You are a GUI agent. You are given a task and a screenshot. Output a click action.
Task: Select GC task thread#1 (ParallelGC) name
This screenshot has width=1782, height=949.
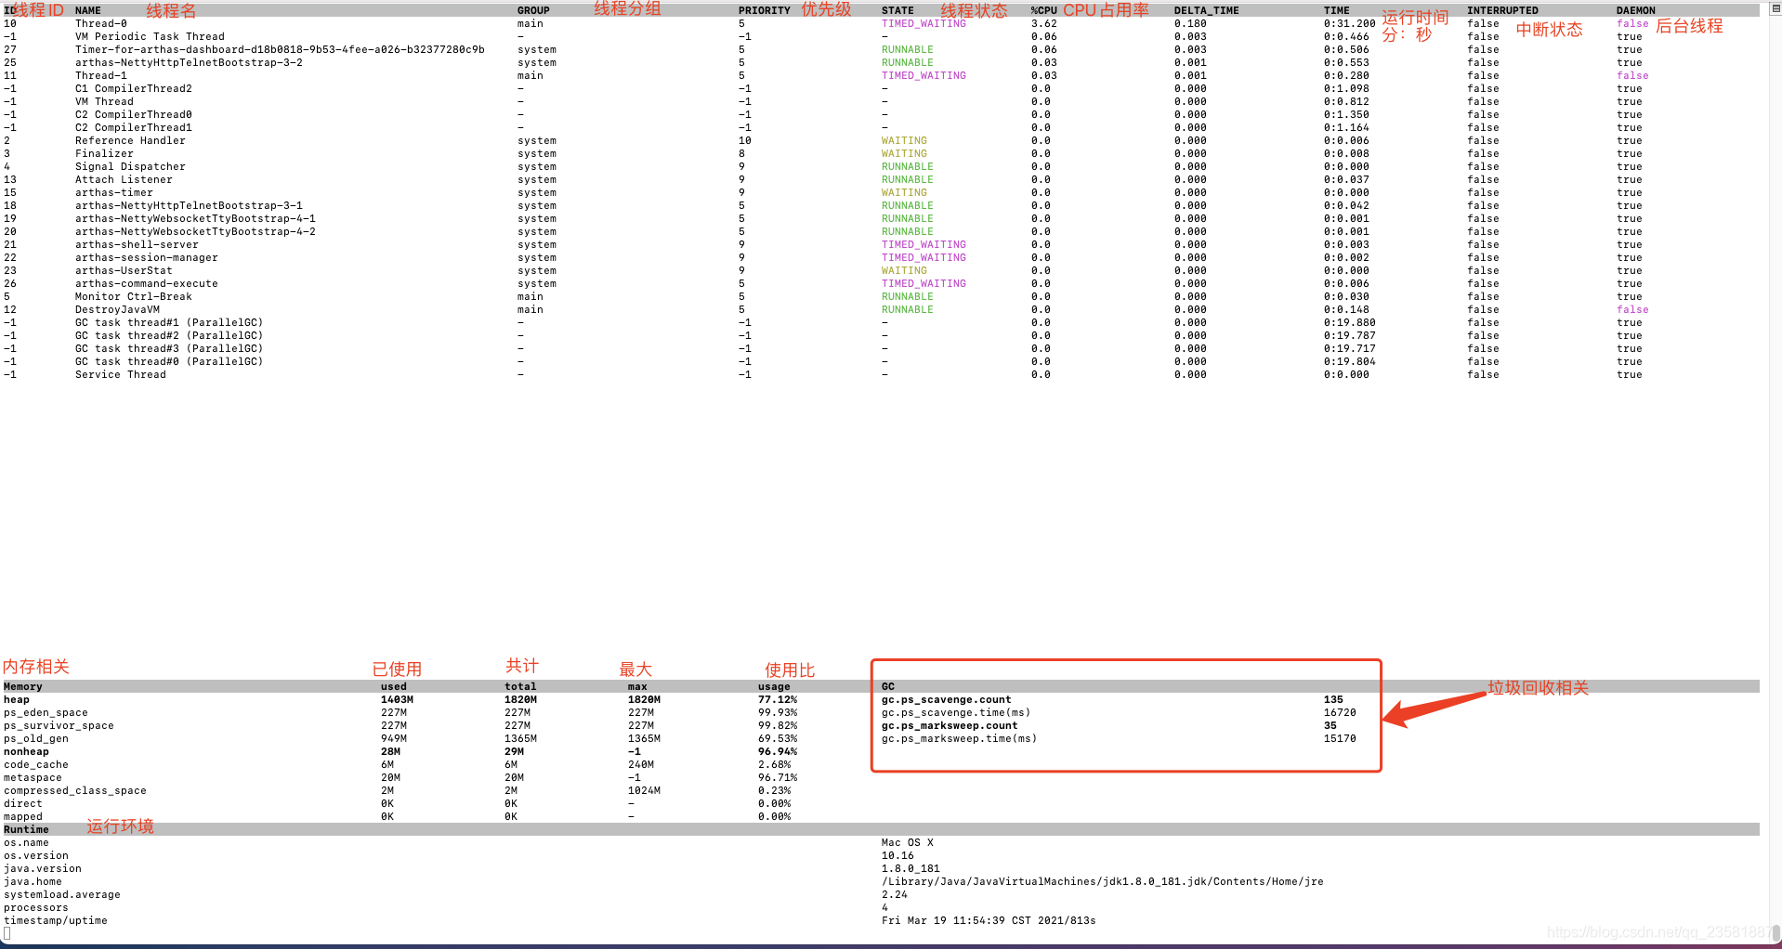coord(169,323)
